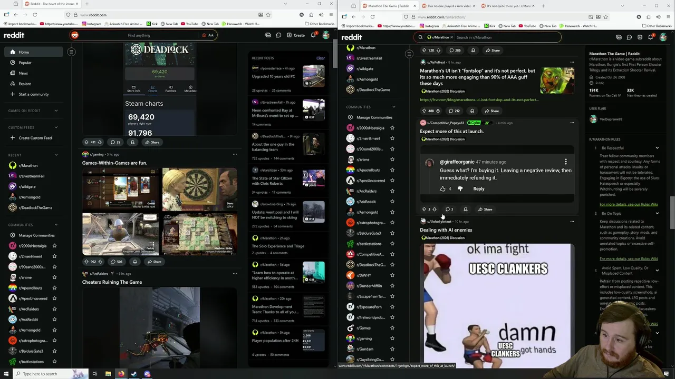Collapse the 'Games on Reddit' section

pyautogui.click(x=56, y=111)
